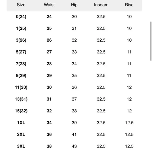Screen dimensions: 152x152
Task: Click the vertical scrollbar thumb
Action: [x=151, y=41]
